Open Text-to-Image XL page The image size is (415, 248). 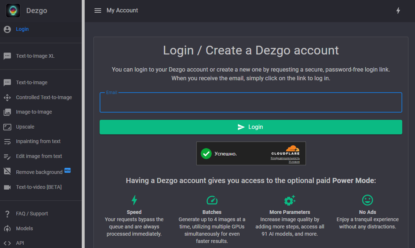click(41, 56)
